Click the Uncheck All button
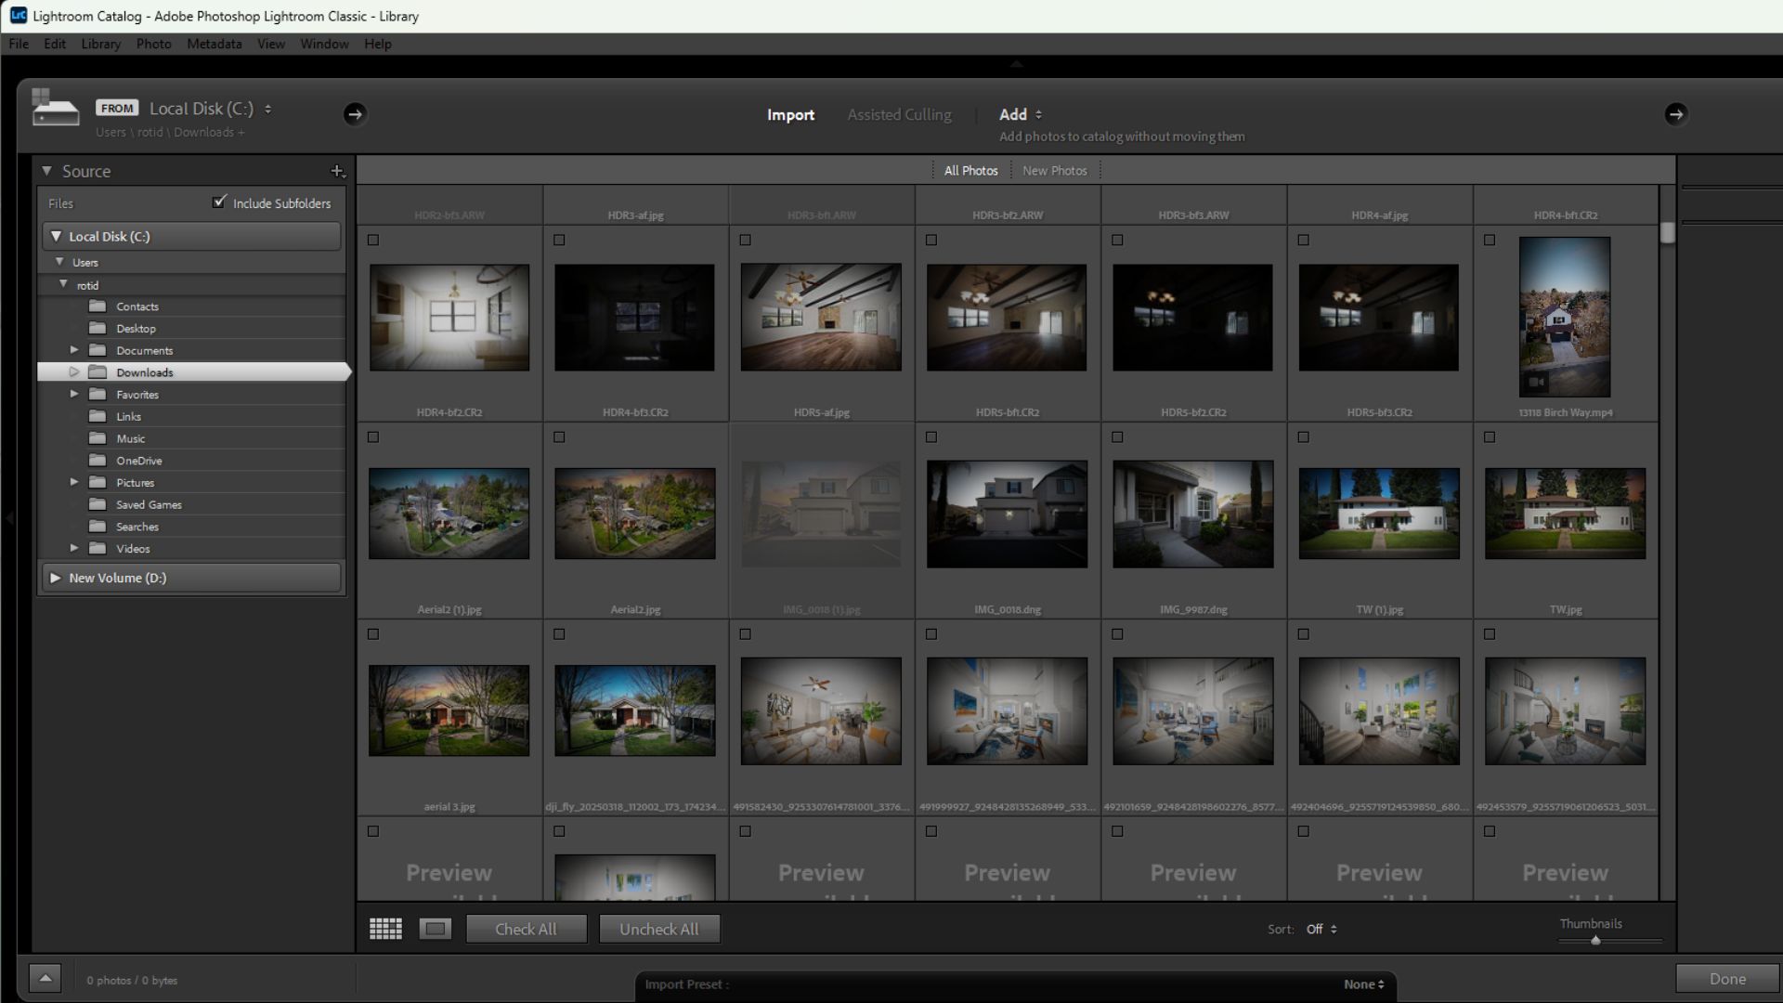1783x1003 pixels. [658, 929]
